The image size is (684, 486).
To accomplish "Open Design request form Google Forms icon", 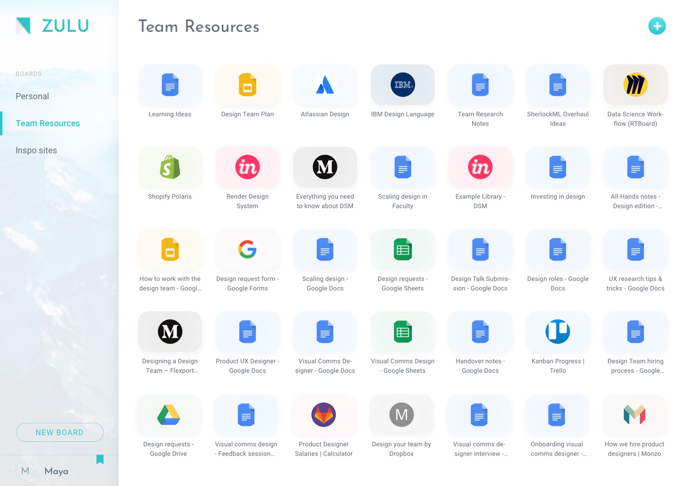I will pyautogui.click(x=247, y=250).
